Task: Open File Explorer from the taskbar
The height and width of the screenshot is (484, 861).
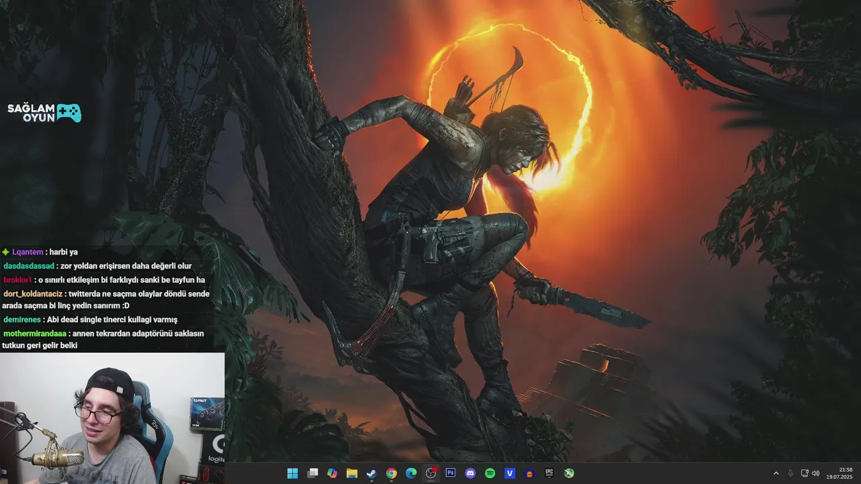Action: click(352, 473)
